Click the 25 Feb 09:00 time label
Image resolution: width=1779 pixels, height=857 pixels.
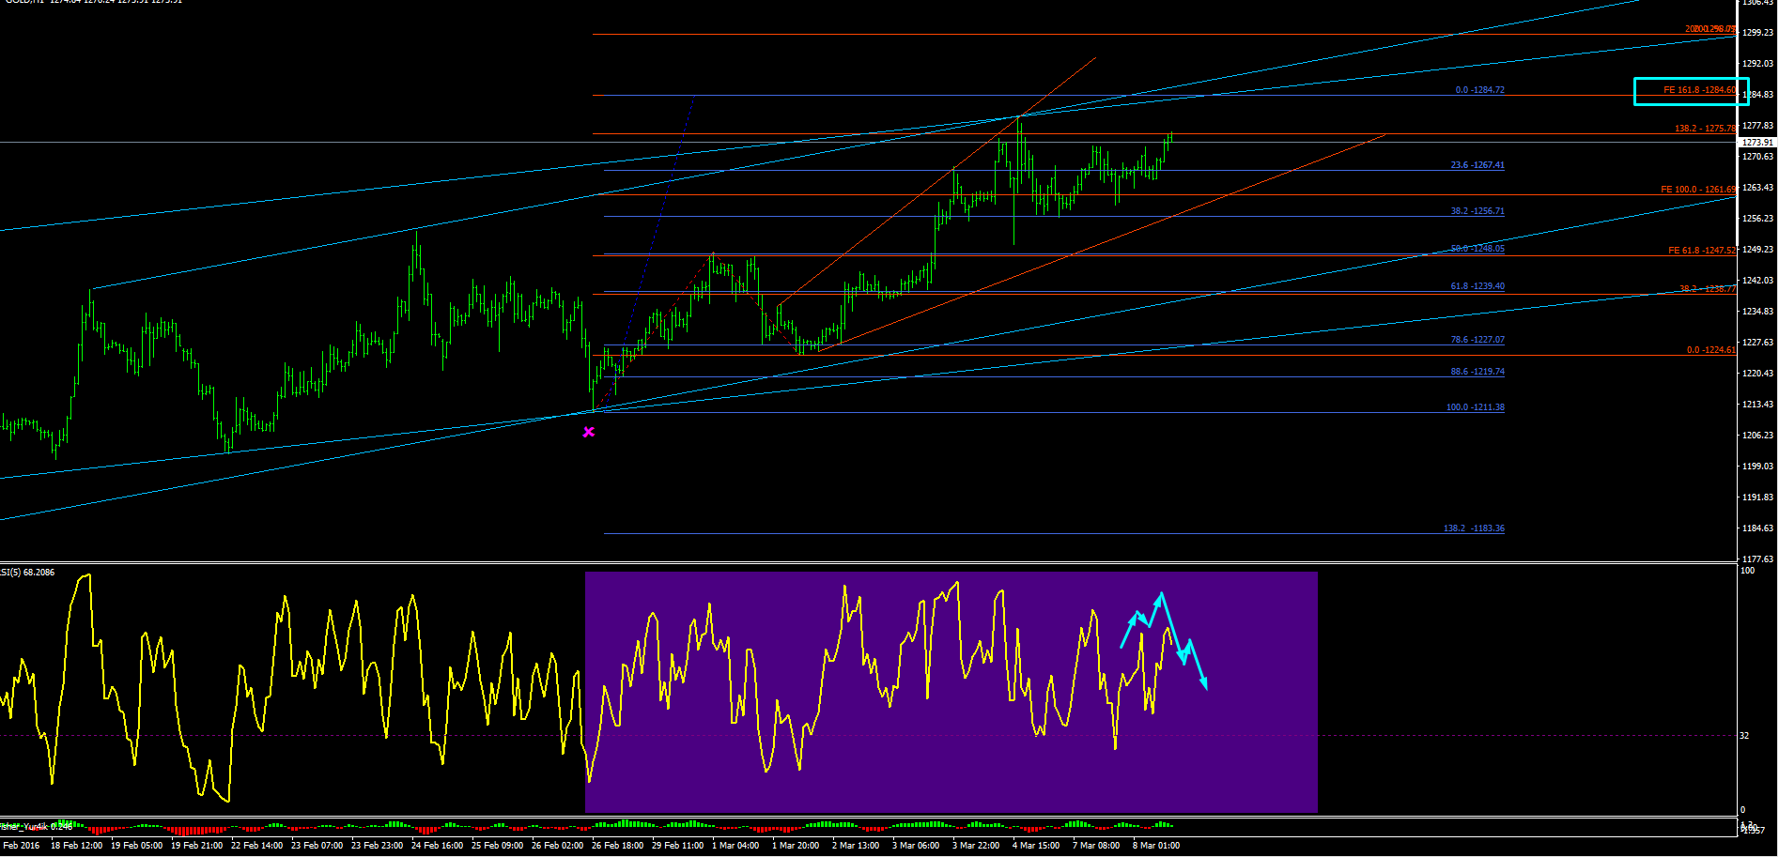pos(498,846)
